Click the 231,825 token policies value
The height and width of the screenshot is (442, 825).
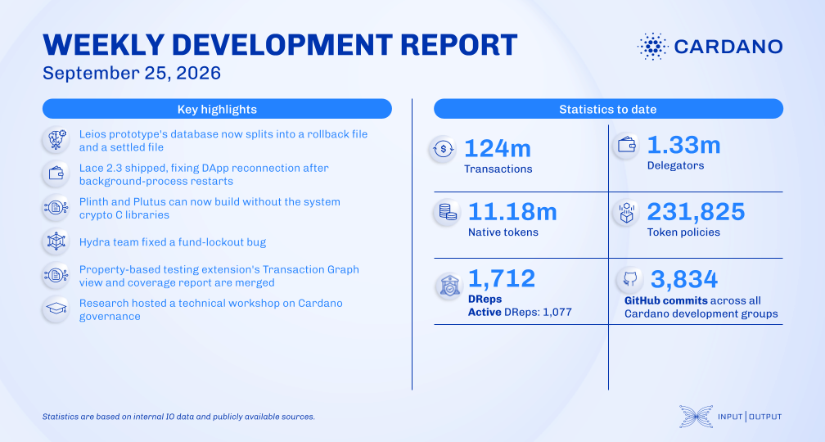[696, 211]
